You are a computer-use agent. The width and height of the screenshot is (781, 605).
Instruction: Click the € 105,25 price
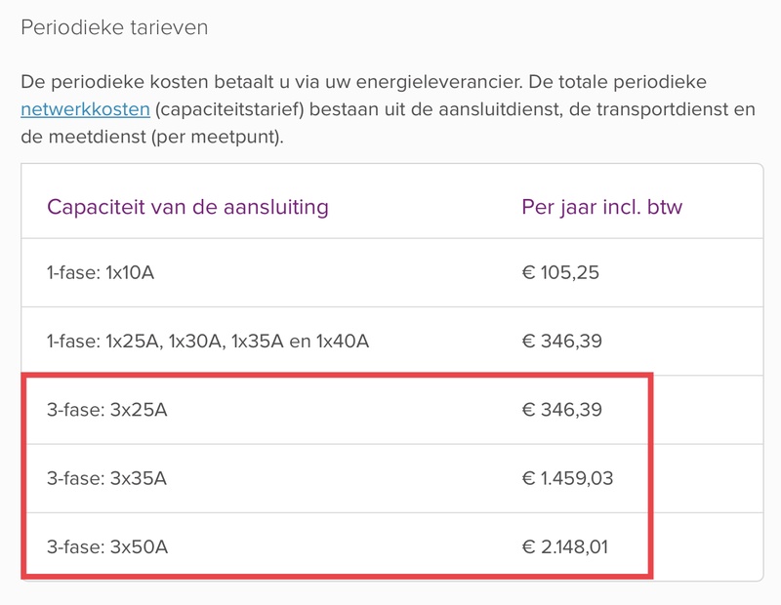point(560,272)
